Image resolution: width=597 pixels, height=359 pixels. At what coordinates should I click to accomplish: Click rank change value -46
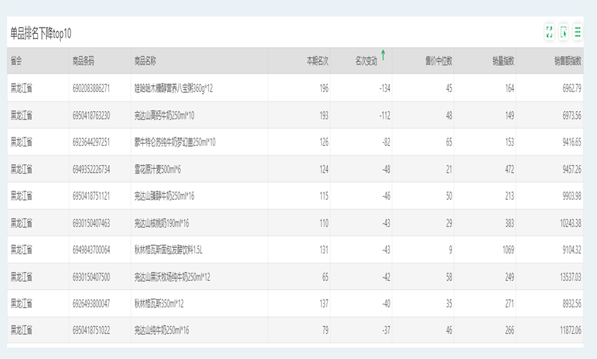386,196
